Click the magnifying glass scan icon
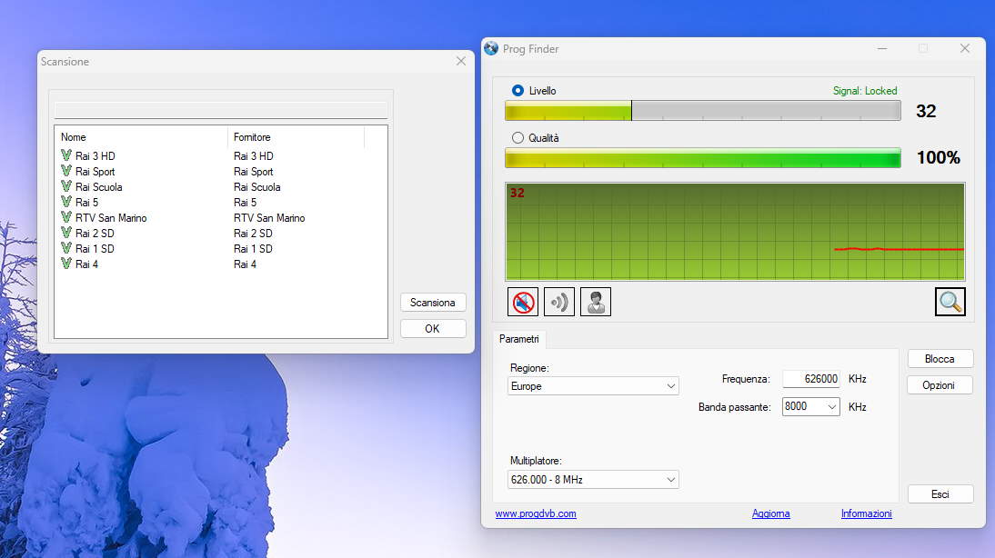Image resolution: width=995 pixels, height=558 pixels. [950, 302]
